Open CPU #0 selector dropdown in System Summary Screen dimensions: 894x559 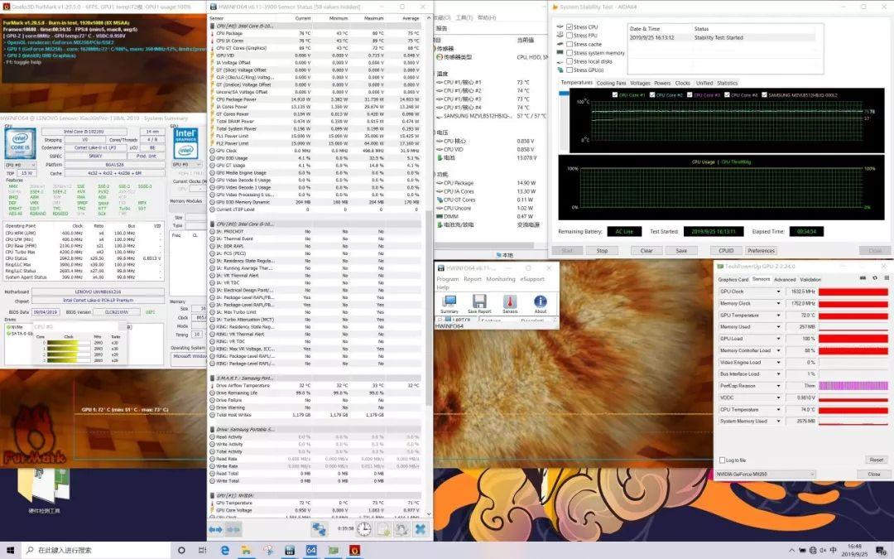(x=20, y=165)
